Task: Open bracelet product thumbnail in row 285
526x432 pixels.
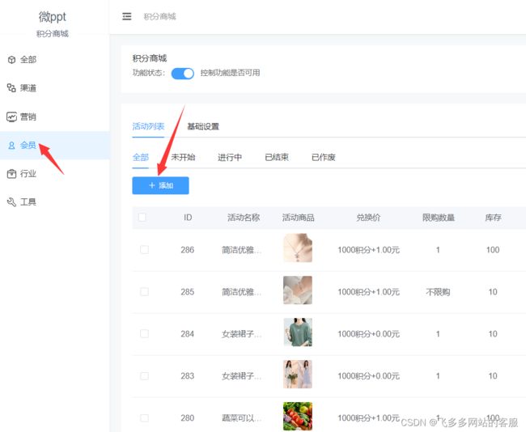Action: [298, 290]
